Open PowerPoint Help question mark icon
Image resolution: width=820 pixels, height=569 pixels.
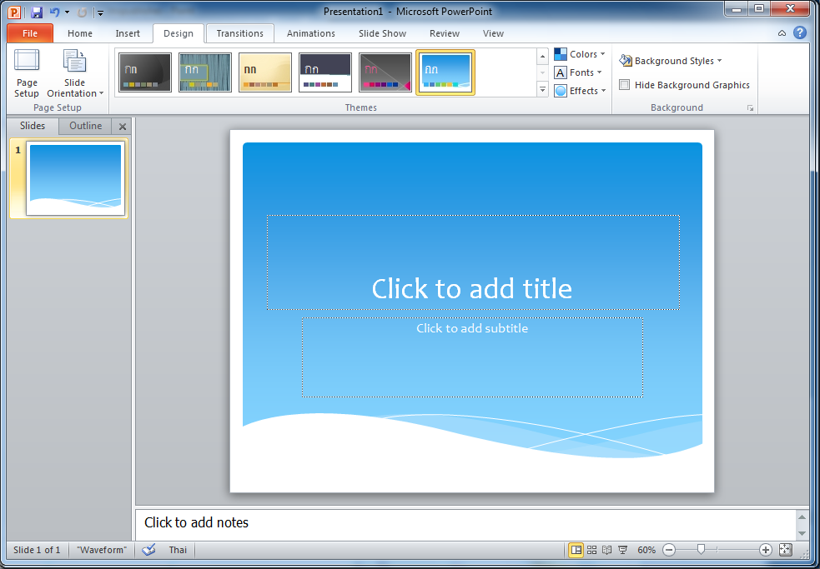coord(800,33)
